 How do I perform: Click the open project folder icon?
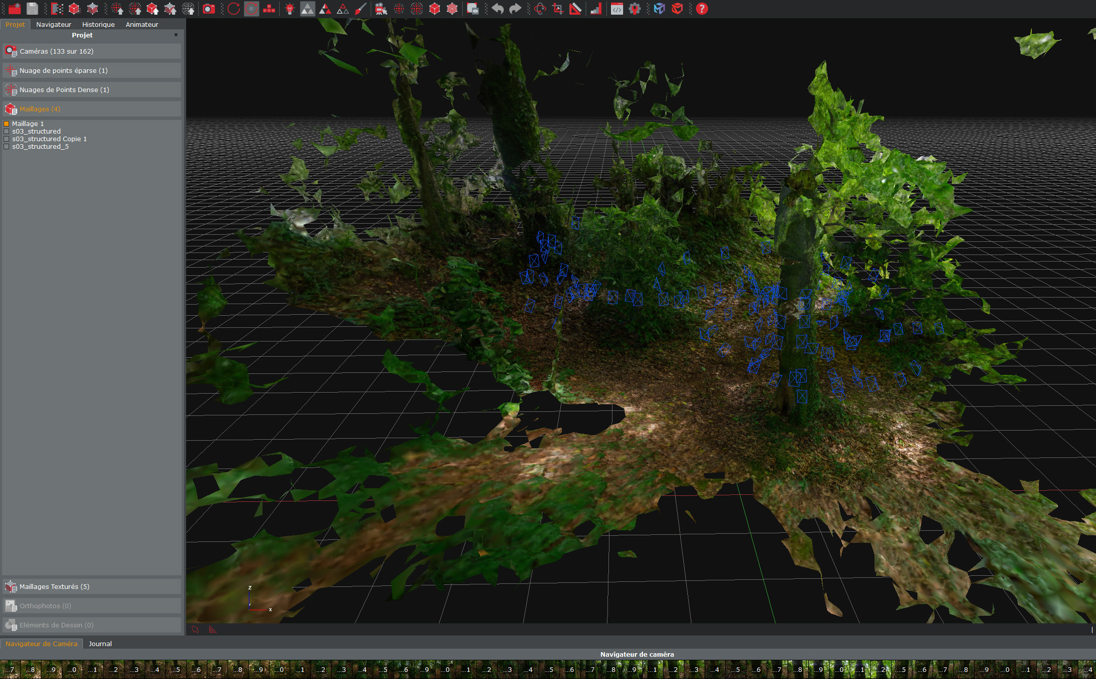tap(15, 9)
